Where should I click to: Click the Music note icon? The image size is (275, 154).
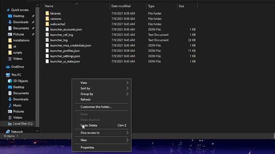pos(10,105)
